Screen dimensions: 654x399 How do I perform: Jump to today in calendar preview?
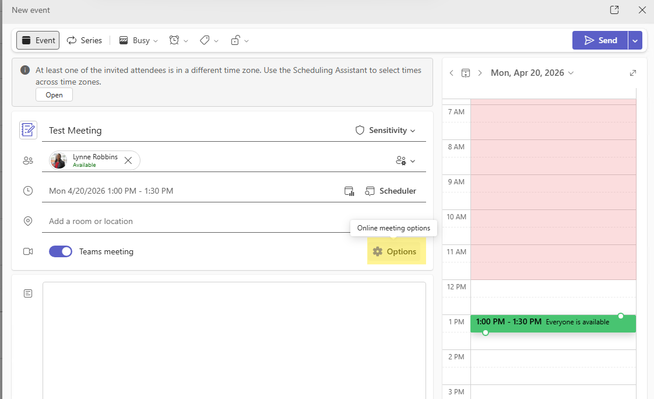pyautogui.click(x=465, y=73)
